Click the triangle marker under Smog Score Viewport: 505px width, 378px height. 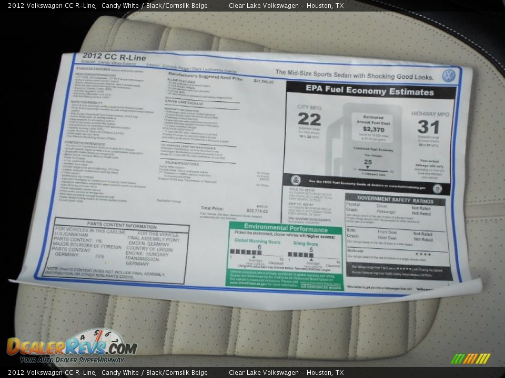point(312,260)
